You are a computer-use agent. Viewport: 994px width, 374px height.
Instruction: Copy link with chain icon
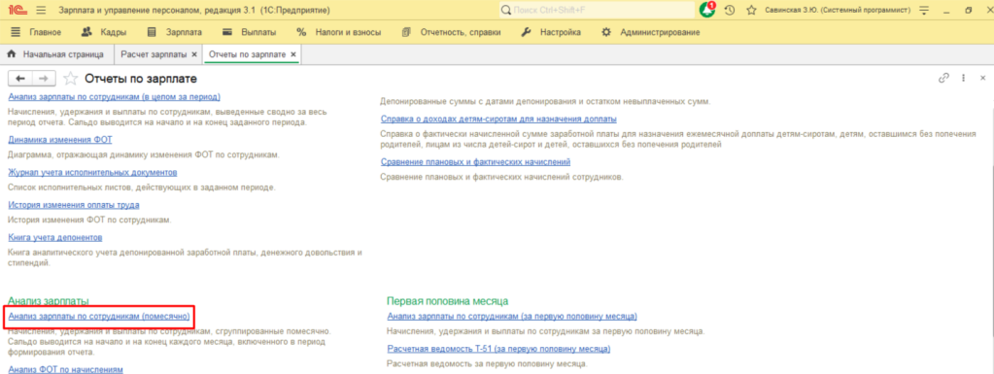tap(943, 78)
